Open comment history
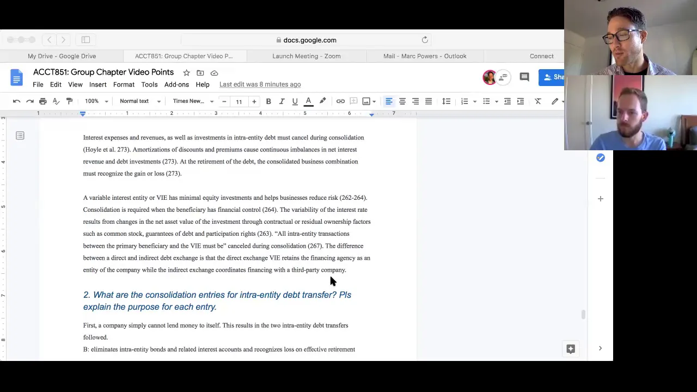 point(524,77)
